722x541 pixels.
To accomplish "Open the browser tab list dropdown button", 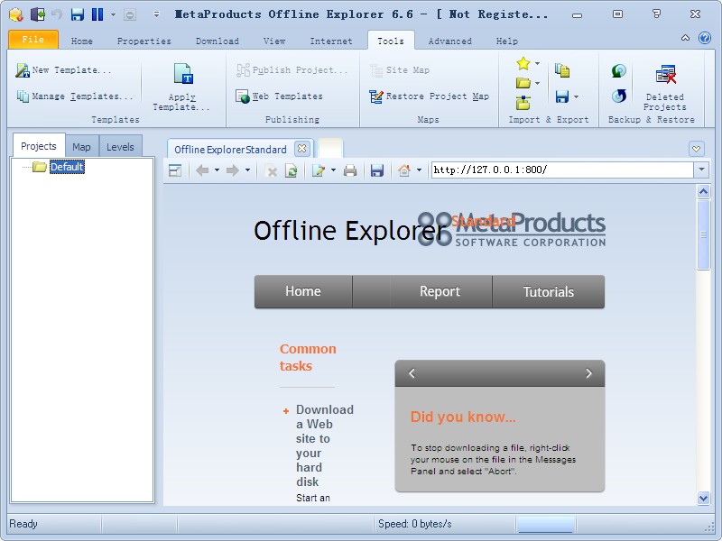I will click(696, 149).
